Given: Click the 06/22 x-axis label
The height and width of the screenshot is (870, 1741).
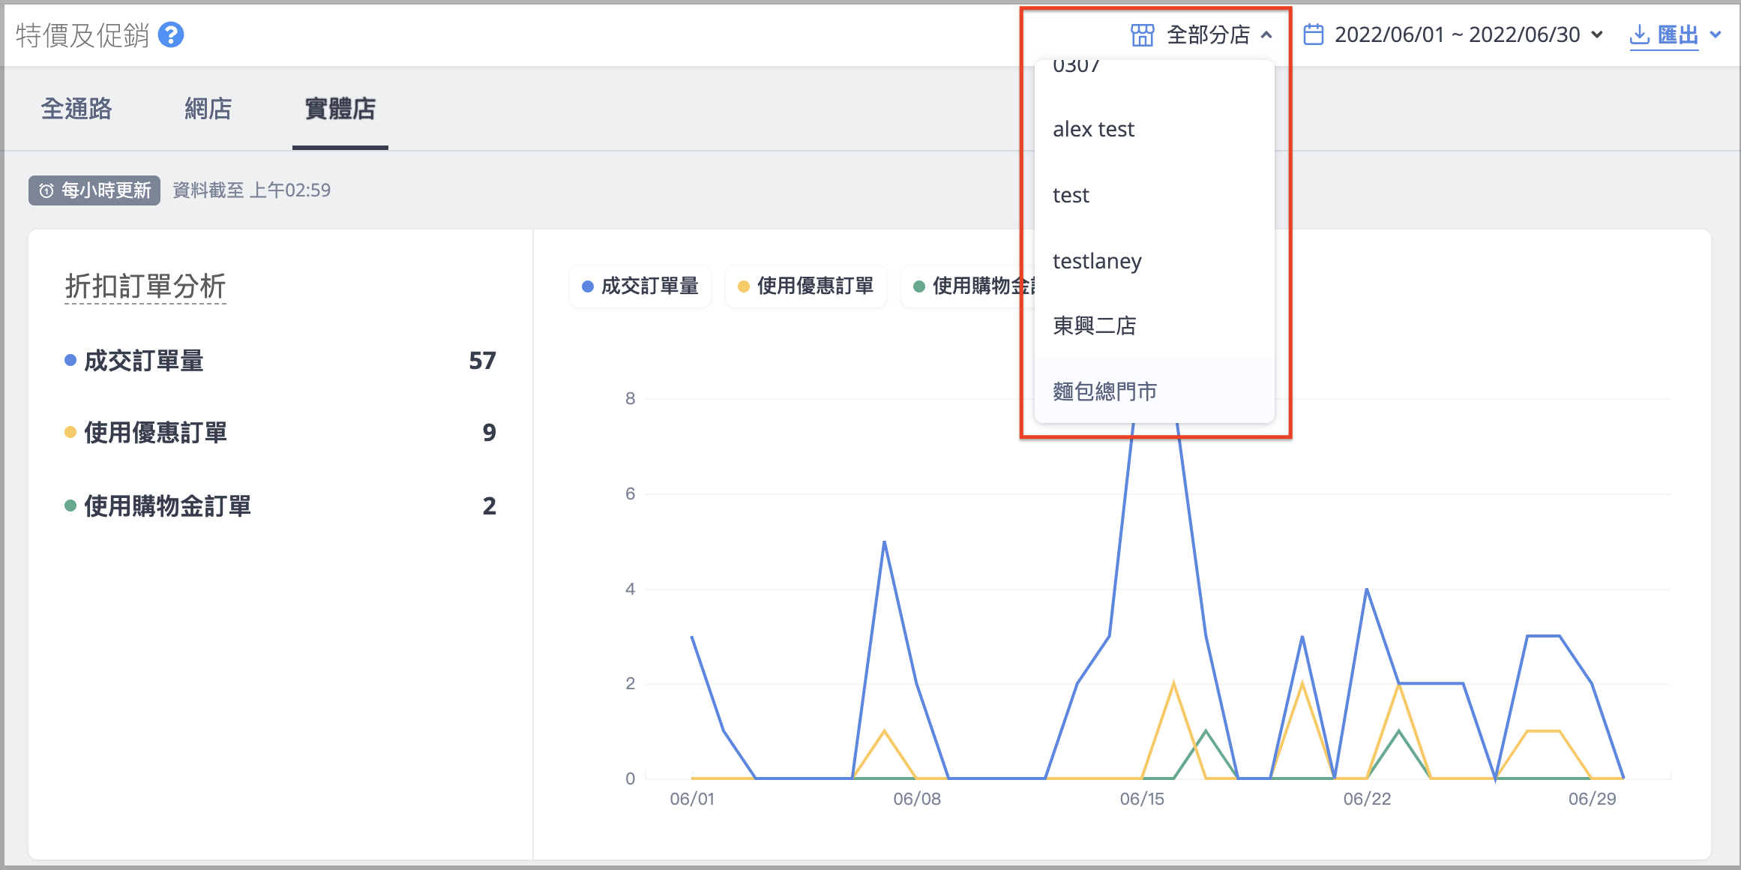Looking at the screenshot, I should (1367, 799).
